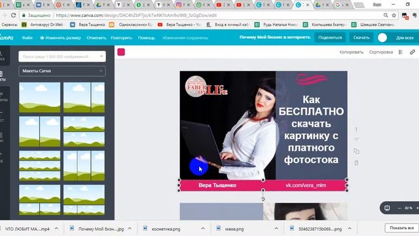Open the Сортировка options

pos(381,52)
